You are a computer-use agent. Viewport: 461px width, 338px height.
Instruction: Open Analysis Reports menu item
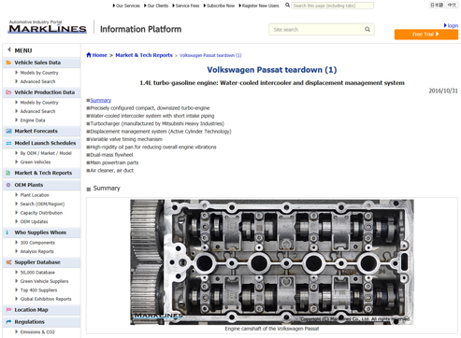coord(36,251)
